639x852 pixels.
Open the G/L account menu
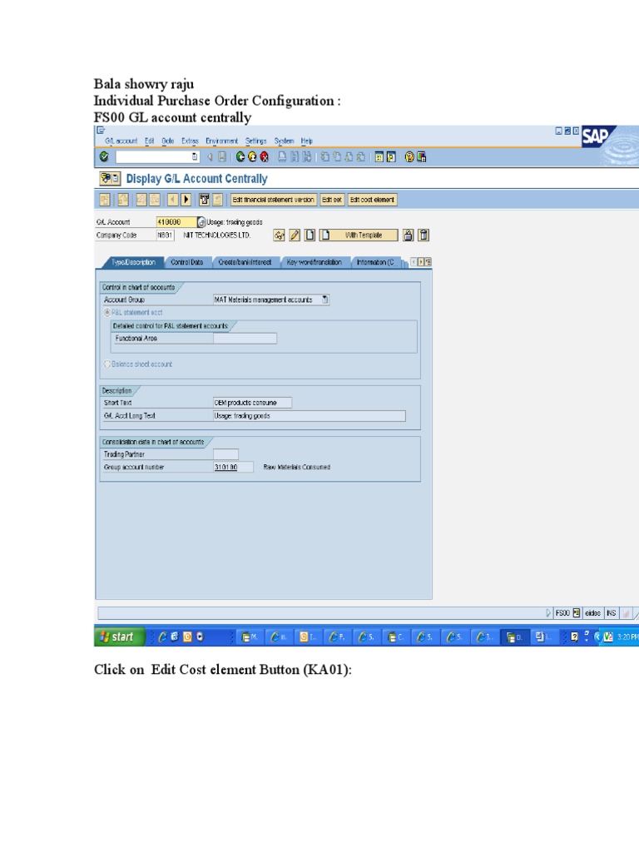tap(121, 141)
